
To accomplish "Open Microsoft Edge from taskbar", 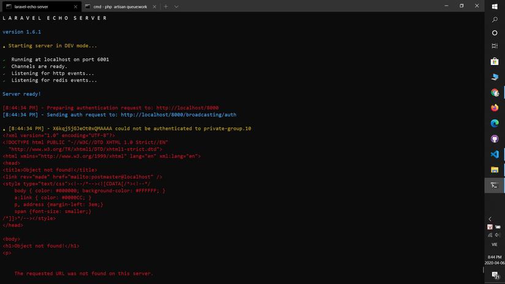I will pyautogui.click(x=495, y=123).
